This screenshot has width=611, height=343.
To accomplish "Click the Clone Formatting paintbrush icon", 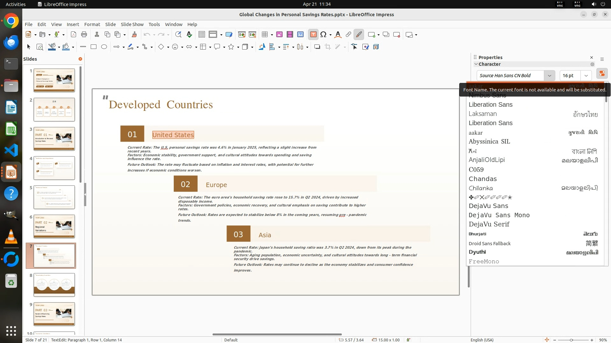I will coord(134,35).
